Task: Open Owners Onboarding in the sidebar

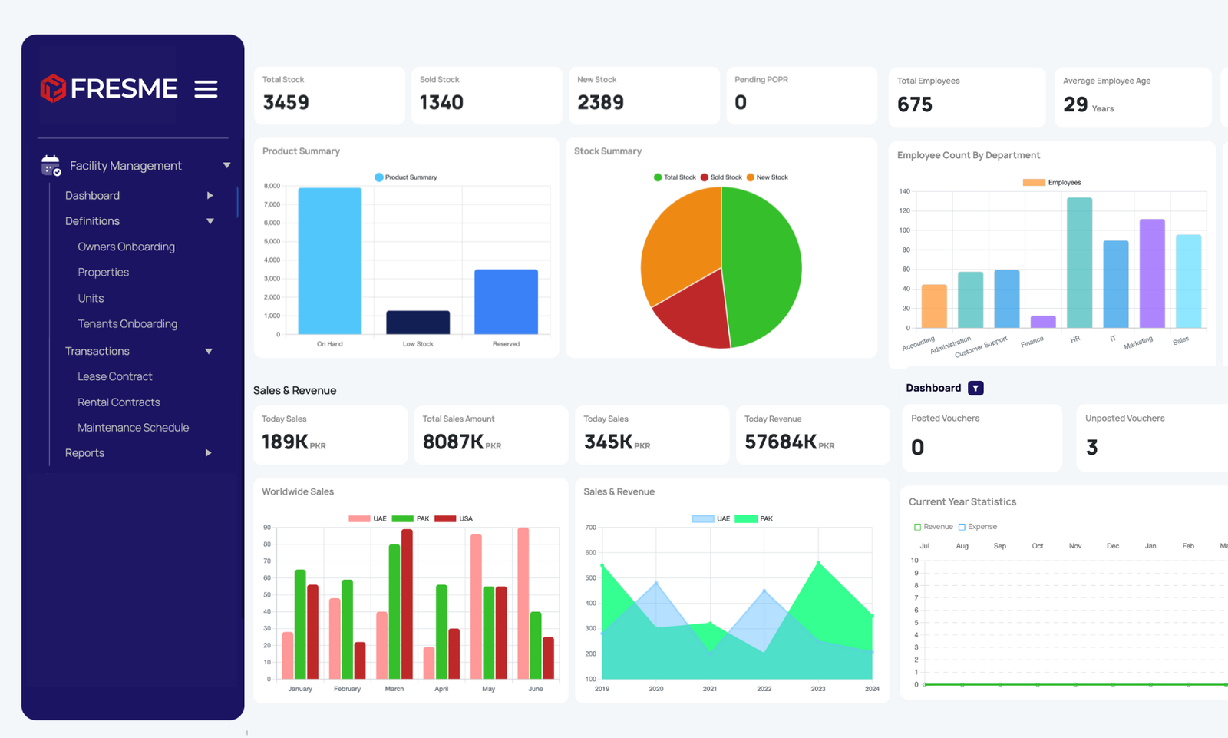Action: coord(126,247)
